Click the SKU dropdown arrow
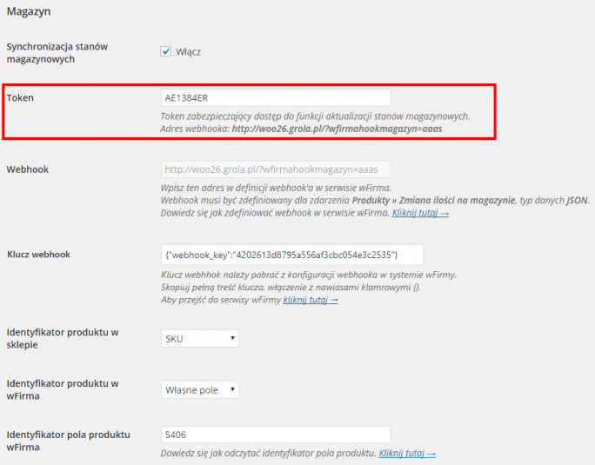Viewport: 595px width, 465px height. pos(232,338)
